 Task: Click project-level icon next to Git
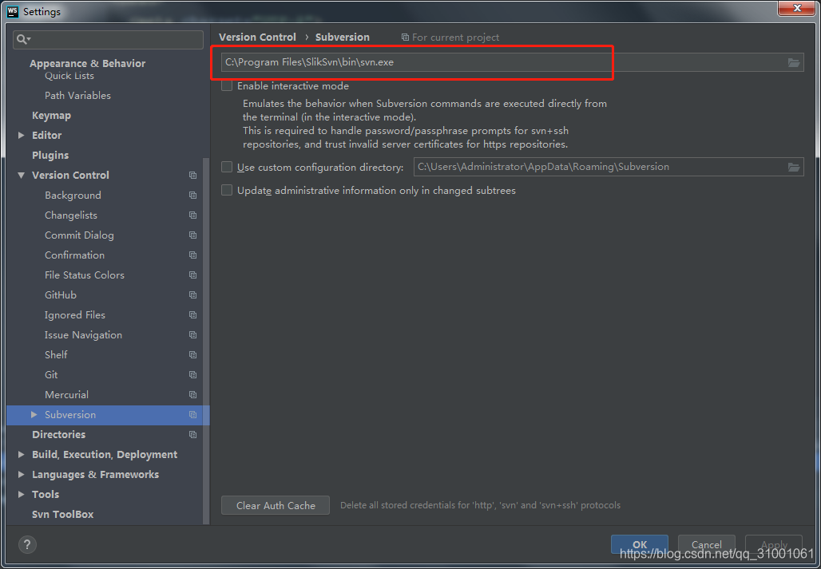pos(192,375)
